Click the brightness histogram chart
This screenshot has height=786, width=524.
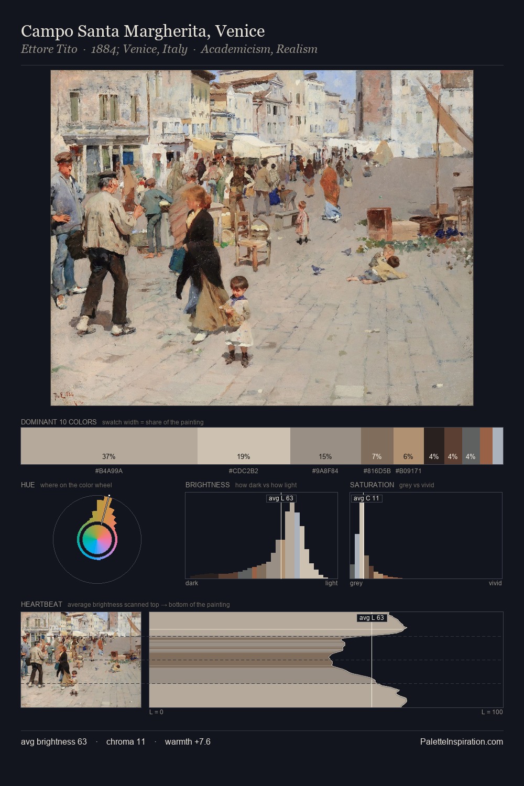coord(261,536)
